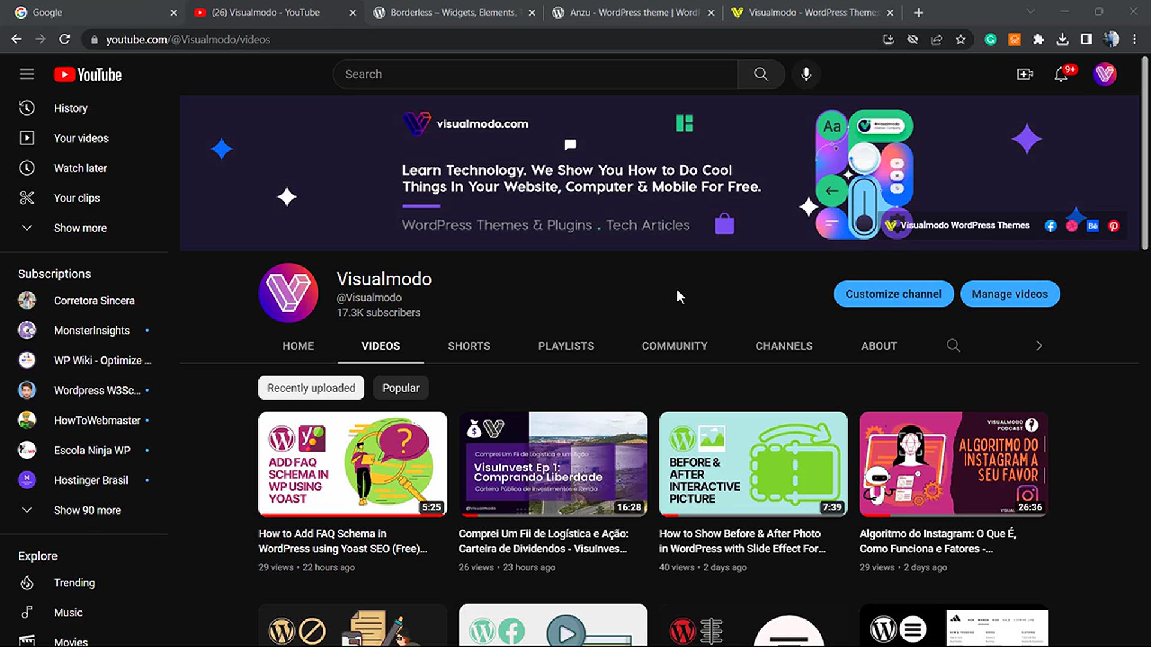Switch to the COMMUNITY channel tab
The image size is (1151, 647).
(x=674, y=346)
